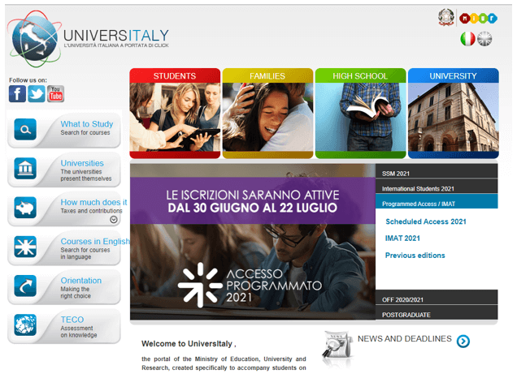Click "Assessment on knowledge" subtitle
Image resolution: width=517 pixels, height=374 pixels.
click(79, 332)
